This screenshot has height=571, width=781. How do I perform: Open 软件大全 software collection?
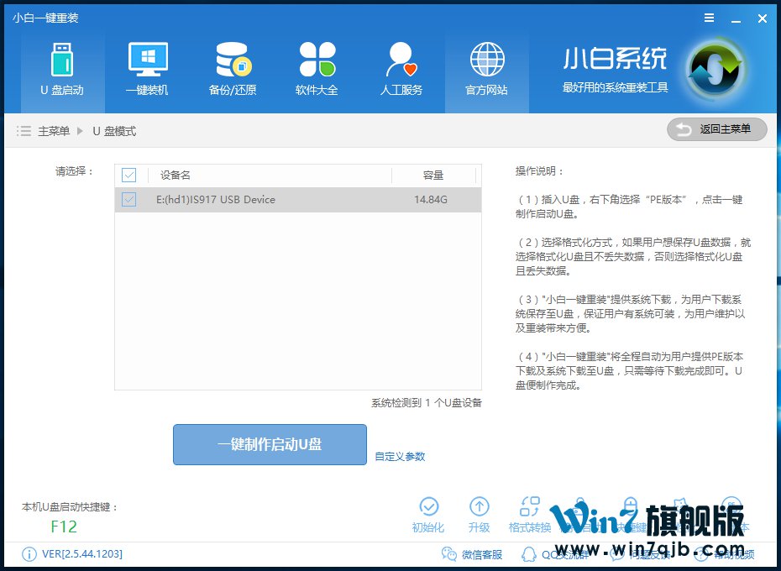[x=317, y=70]
